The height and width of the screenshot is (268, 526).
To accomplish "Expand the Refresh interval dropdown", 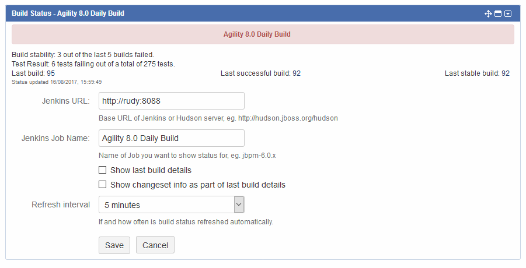I will tap(171, 204).
